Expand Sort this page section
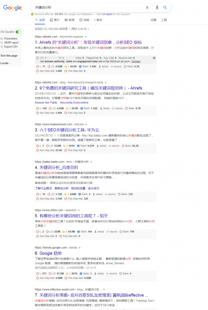This screenshot has width=208, height=310. coord(10,56)
